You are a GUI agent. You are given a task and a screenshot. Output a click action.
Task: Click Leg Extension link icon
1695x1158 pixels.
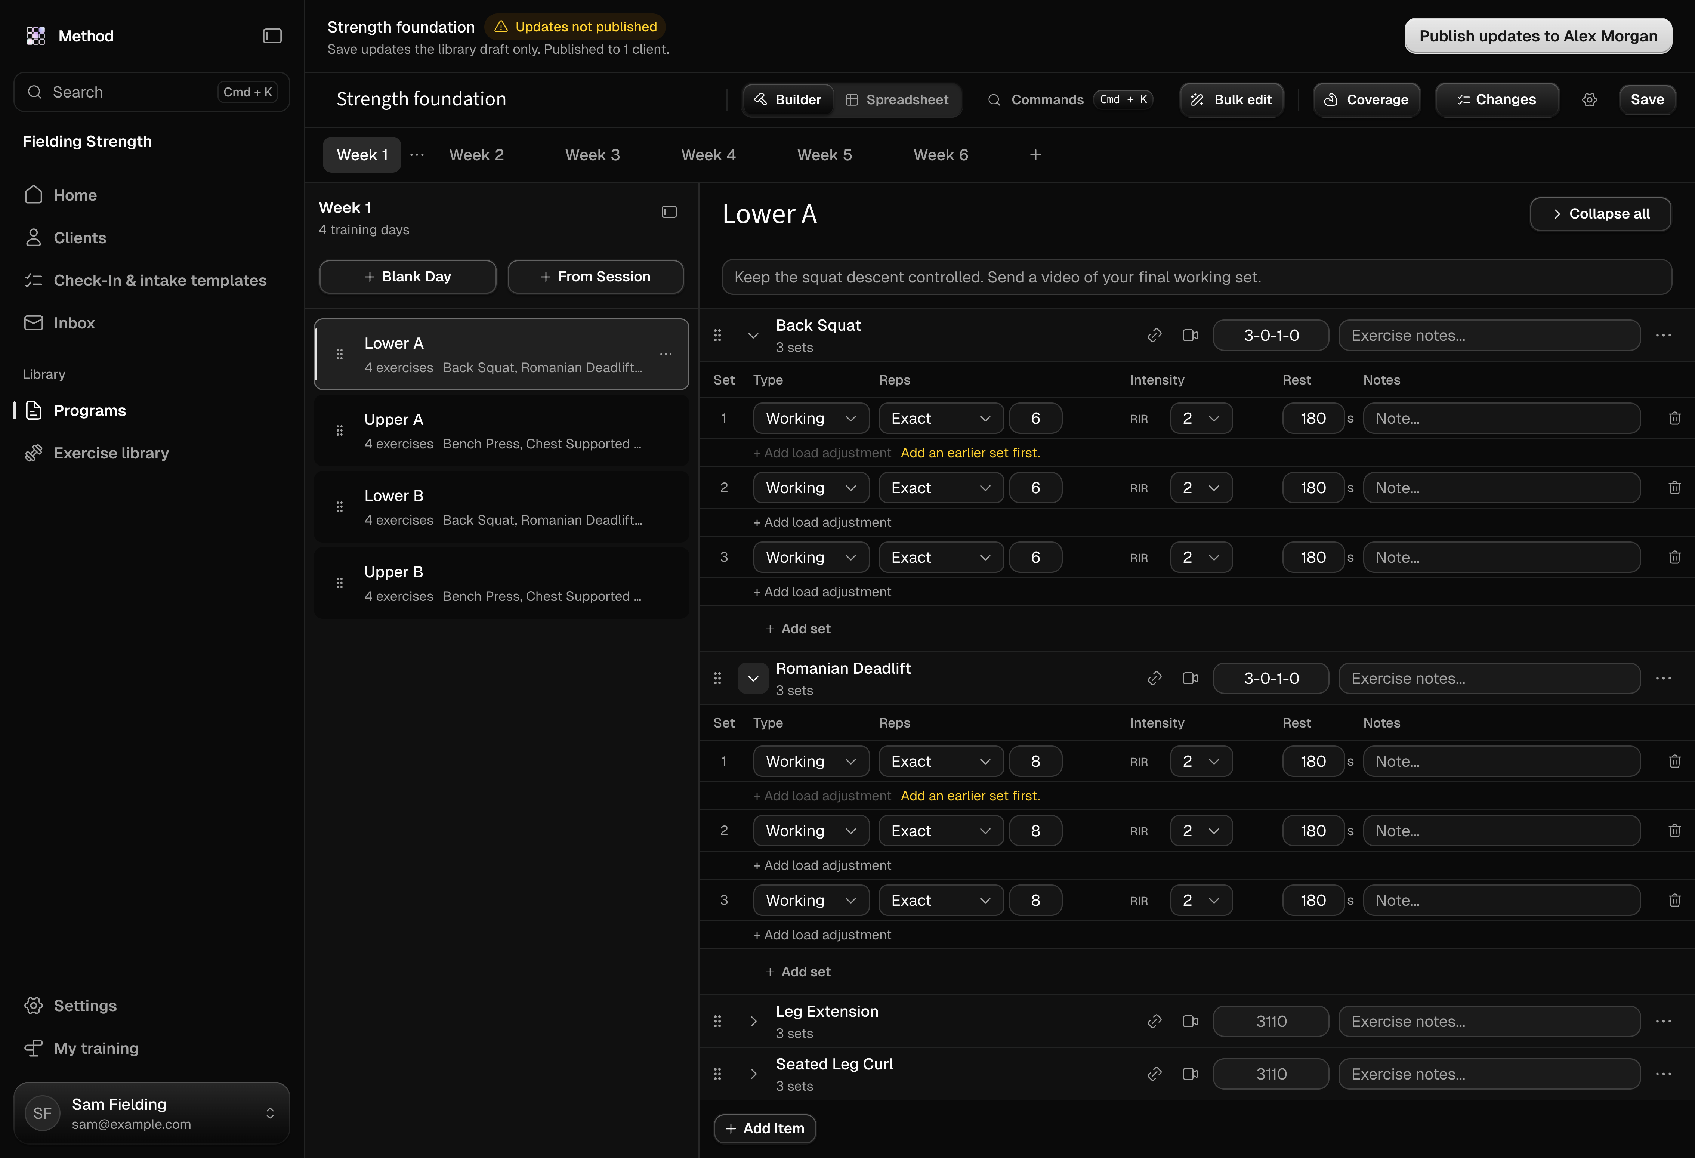click(x=1154, y=1021)
